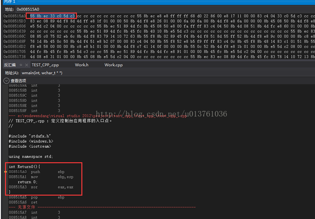Click the TEST_CPP_.cpp 定义控制台应用程序的入口点 comment line
This screenshot has height=219, width=315.
(x=60, y=121)
